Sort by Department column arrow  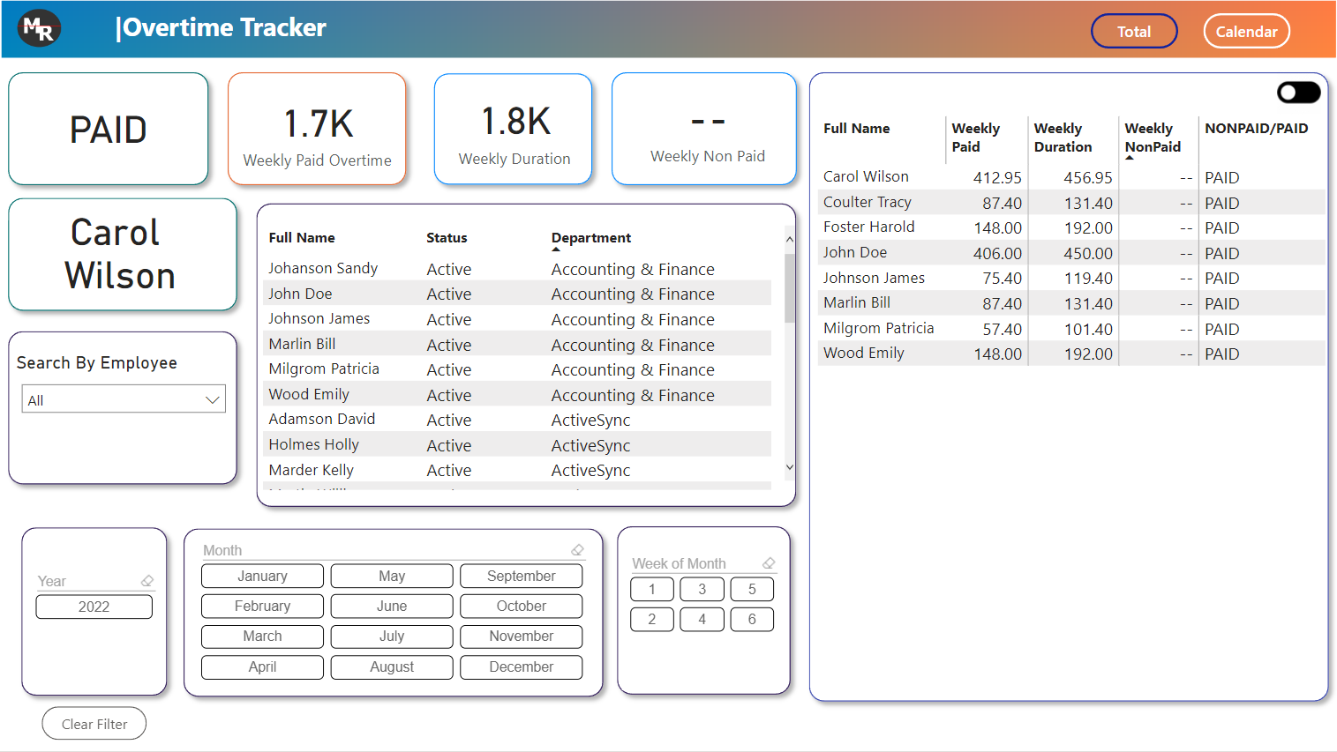coord(556,249)
